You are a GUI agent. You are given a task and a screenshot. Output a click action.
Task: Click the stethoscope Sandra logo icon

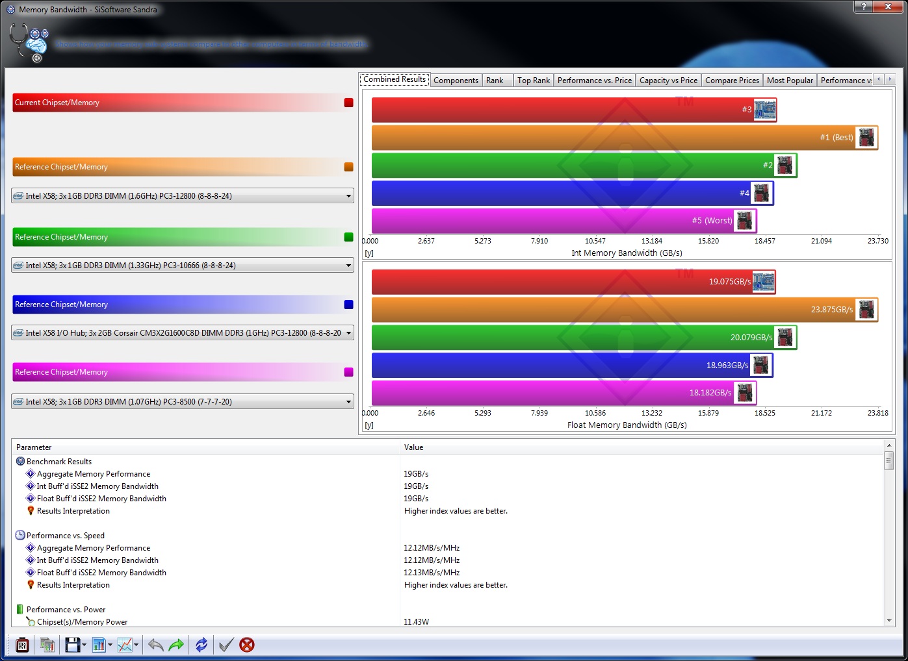click(x=29, y=43)
